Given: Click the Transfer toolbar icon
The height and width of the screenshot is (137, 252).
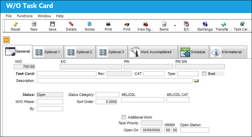Looking at the screenshot, I should pos(224,24).
